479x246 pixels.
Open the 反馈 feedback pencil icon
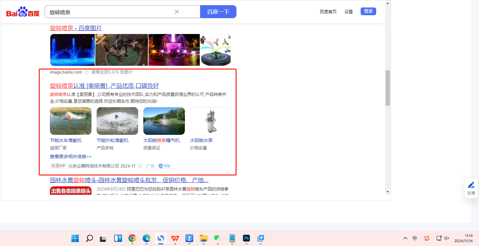click(471, 185)
